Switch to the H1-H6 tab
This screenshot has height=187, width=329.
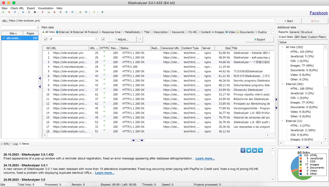tap(191, 32)
